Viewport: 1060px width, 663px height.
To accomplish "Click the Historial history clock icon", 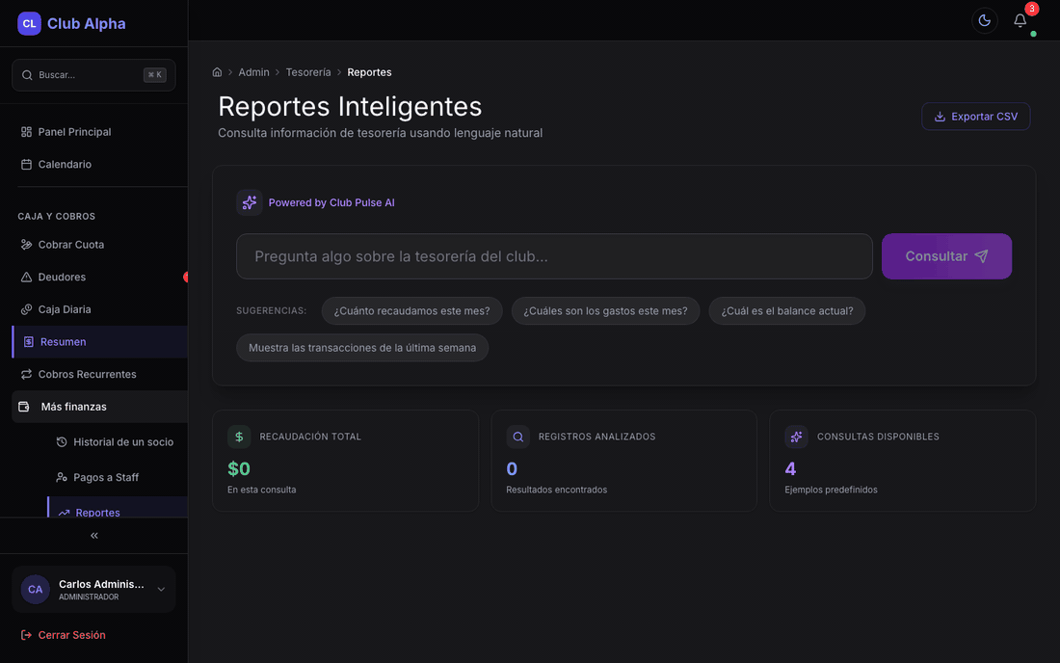I will point(62,442).
